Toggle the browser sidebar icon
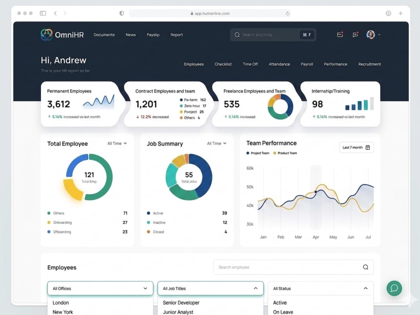The height and width of the screenshot is (315, 420). pos(43,13)
